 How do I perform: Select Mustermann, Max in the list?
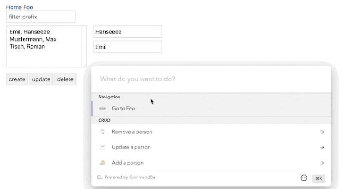pyautogui.click(x=33, y=39)
